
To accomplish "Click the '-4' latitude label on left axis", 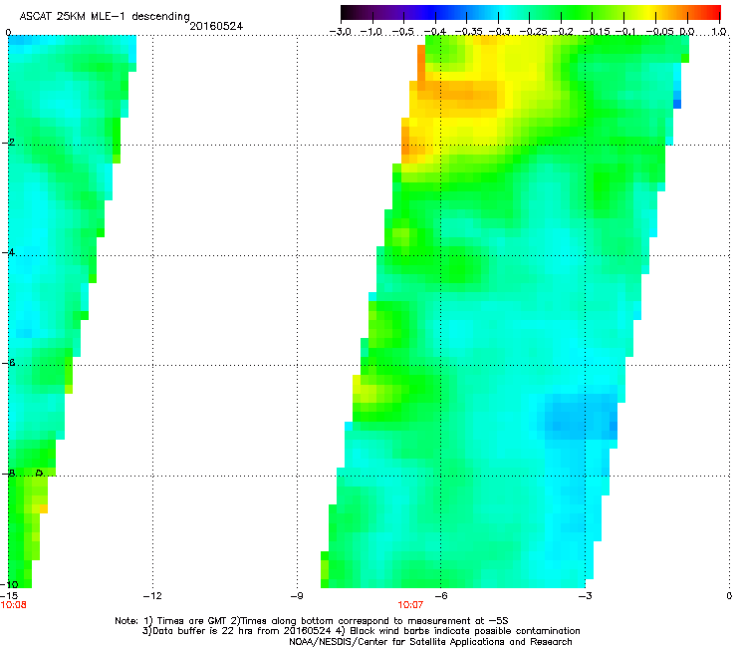I will pos(8,252).
